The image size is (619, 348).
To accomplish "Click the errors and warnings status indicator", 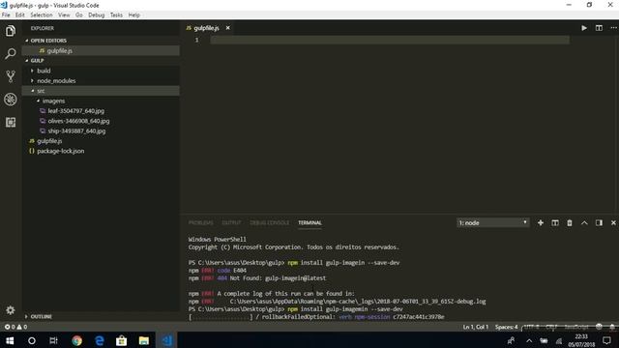I will [15, 327].
